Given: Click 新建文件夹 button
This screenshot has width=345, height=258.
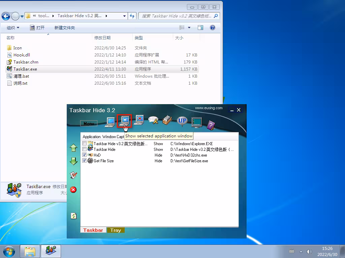Looking at the screenshot, I should click(65, 28).
